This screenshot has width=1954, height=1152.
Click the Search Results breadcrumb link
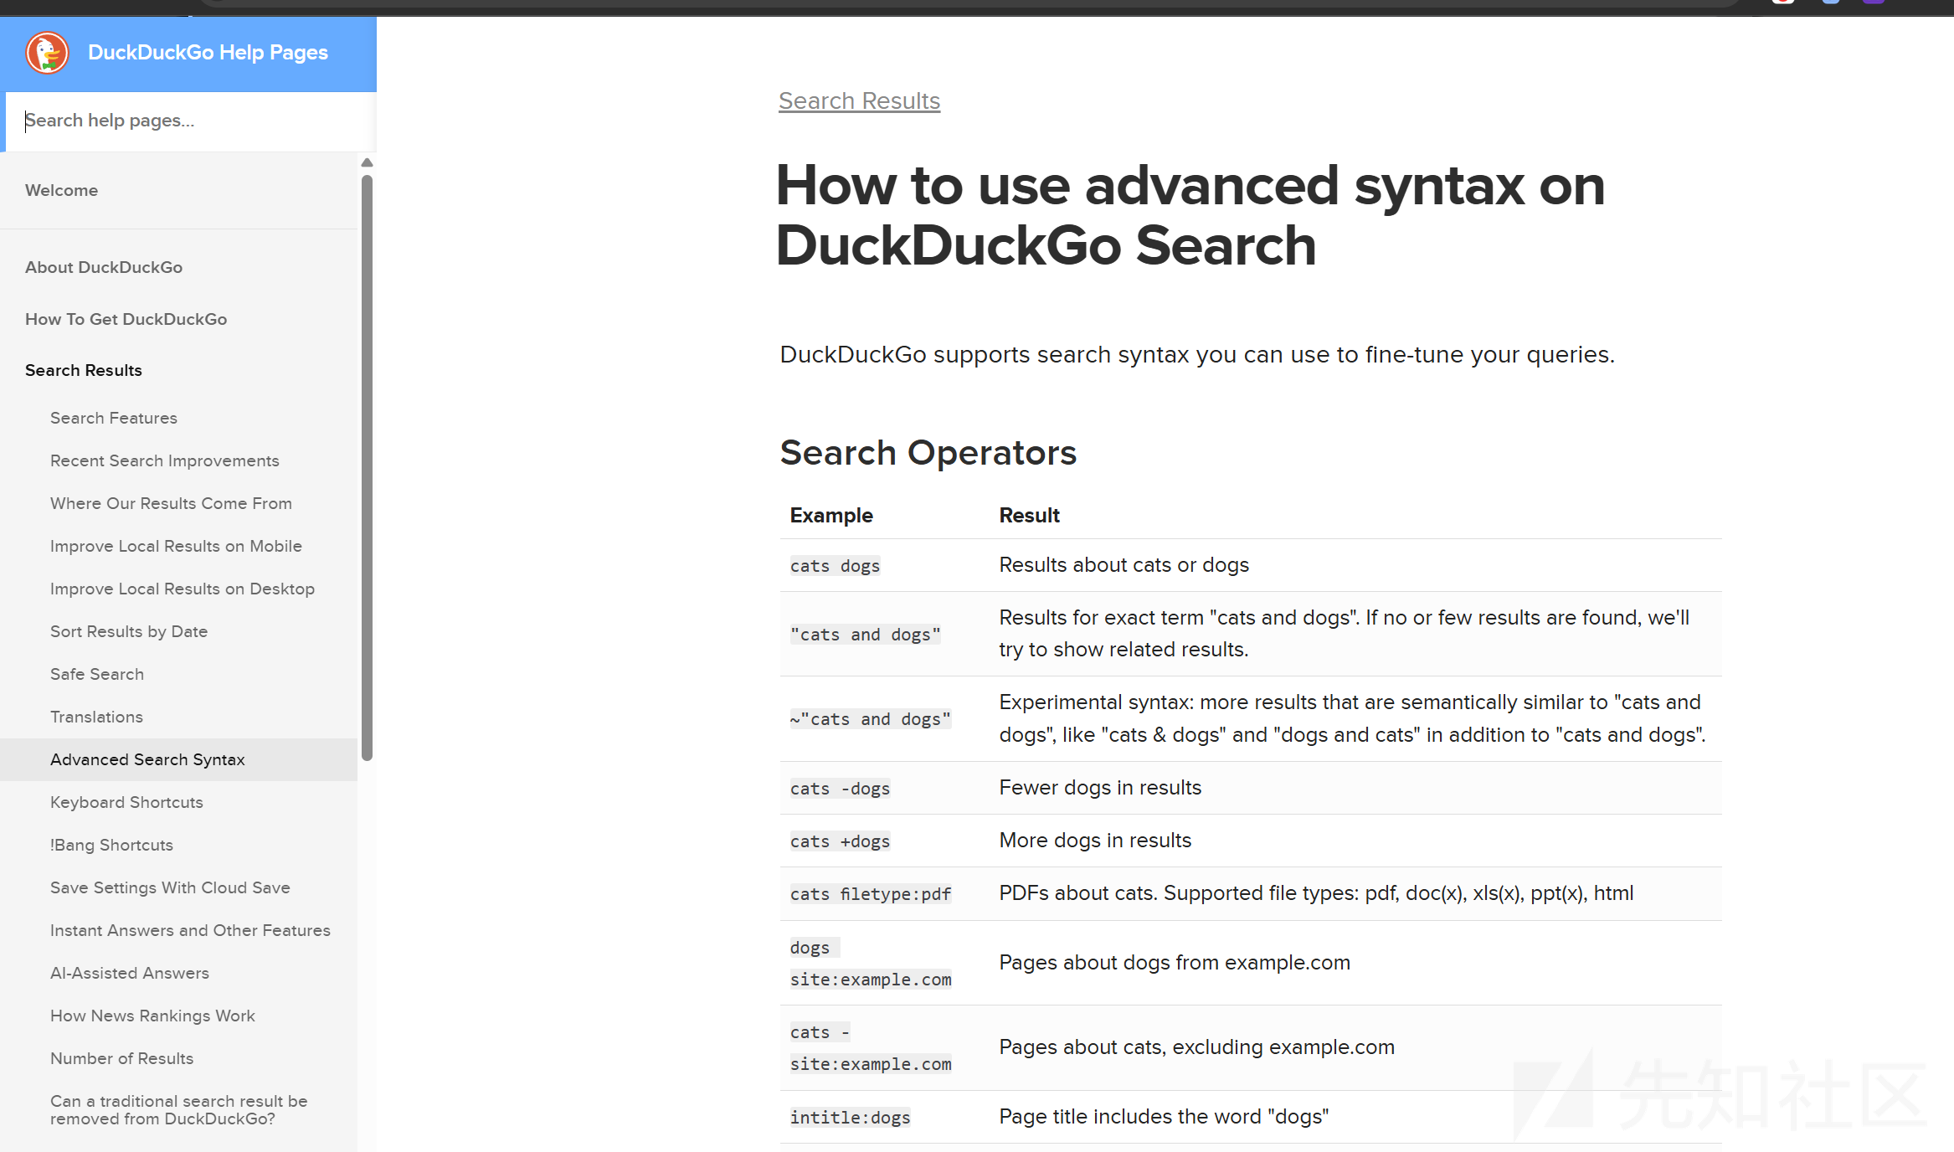(859, 100)
